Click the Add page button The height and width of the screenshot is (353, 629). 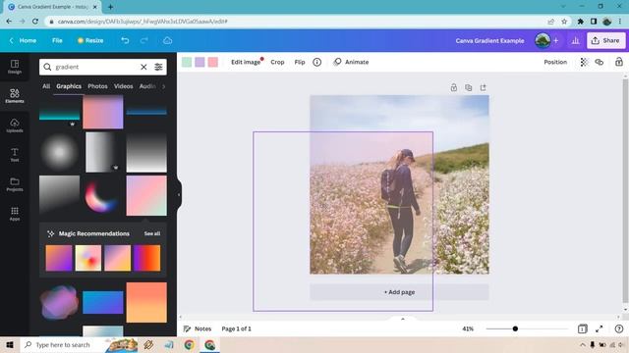(399, 292)
